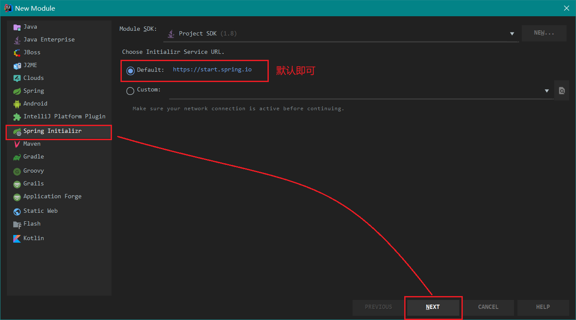Click the Android robot icon

point(17,104)
